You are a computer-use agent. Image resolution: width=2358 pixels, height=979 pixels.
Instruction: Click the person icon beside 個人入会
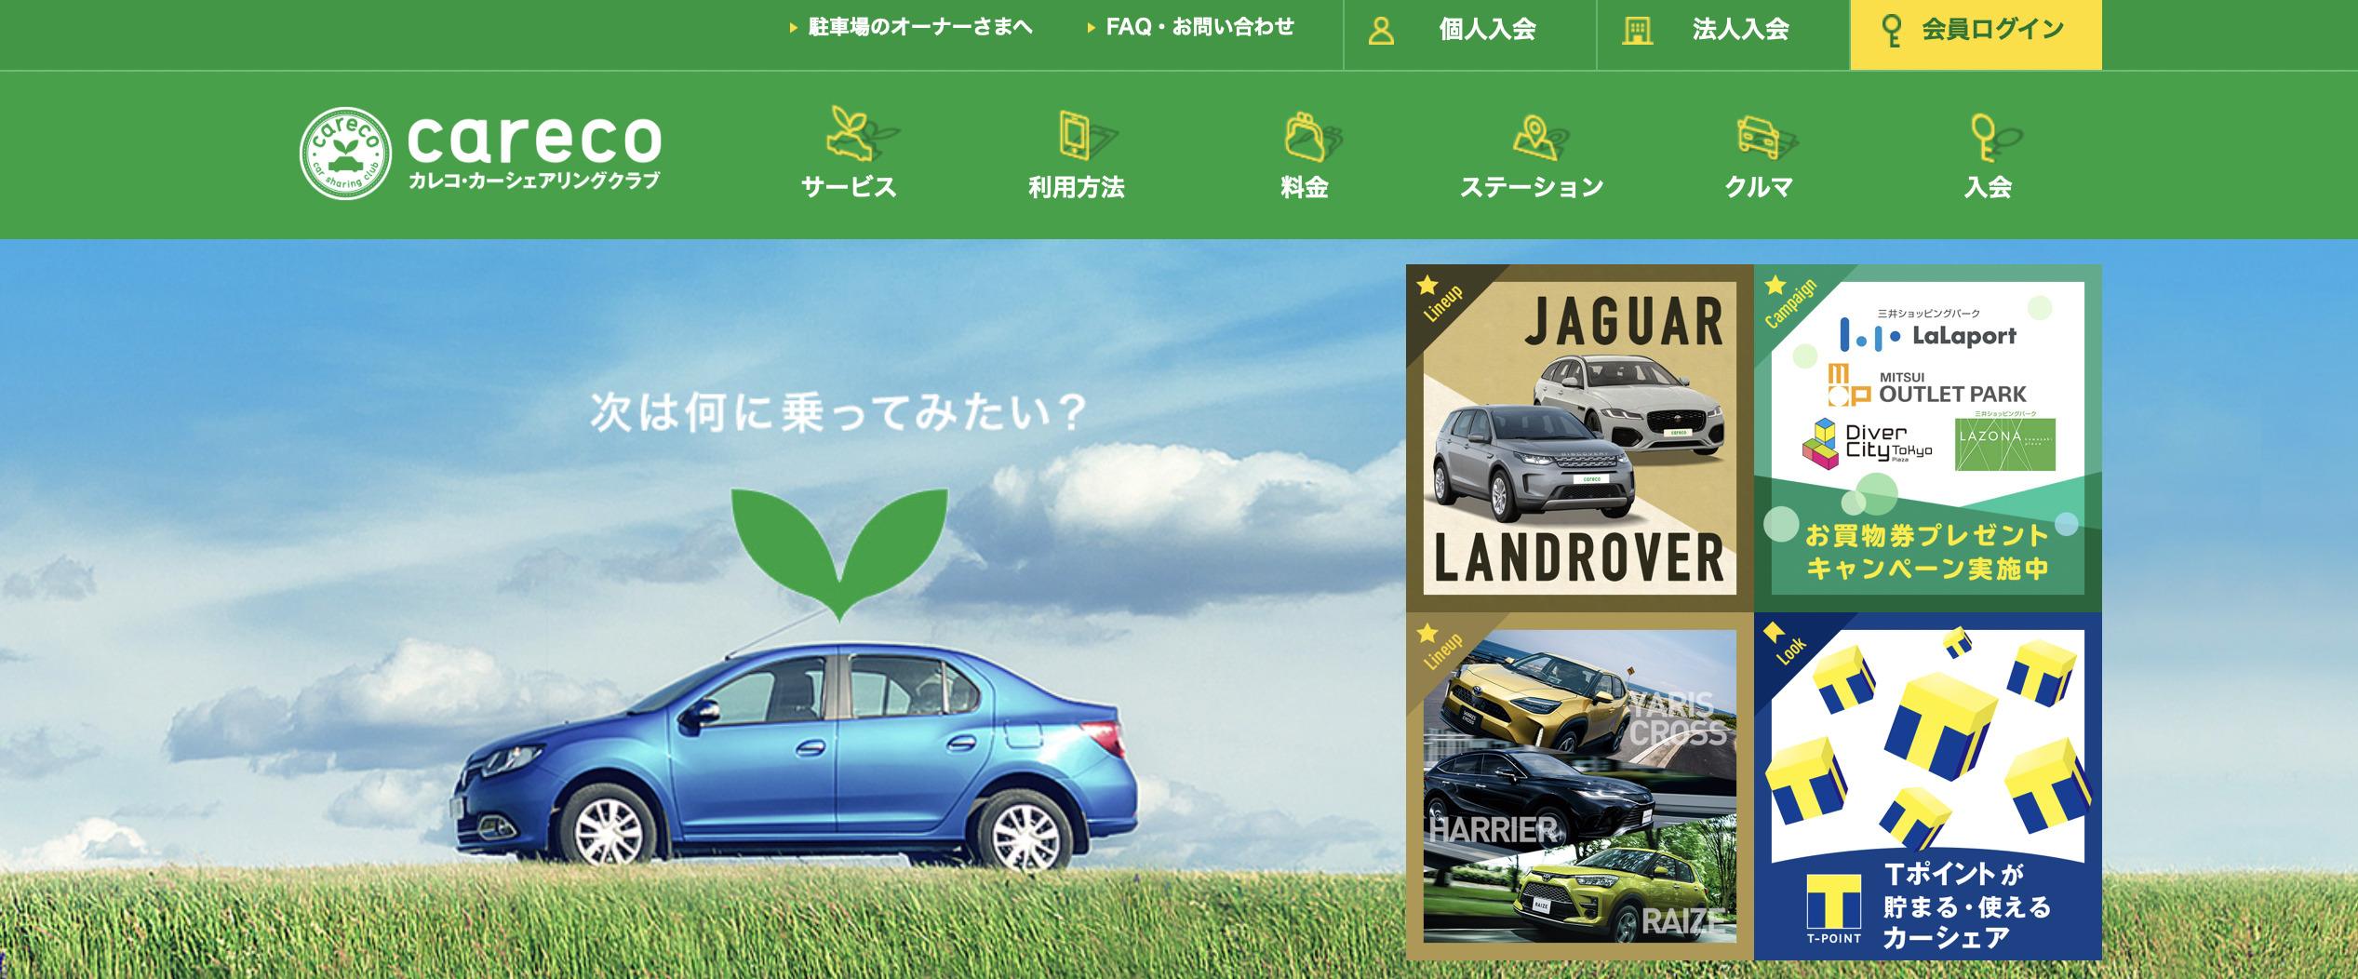tap(1382, 31)
